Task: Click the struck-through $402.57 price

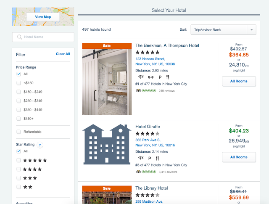Action: click(x=238, y=49)
